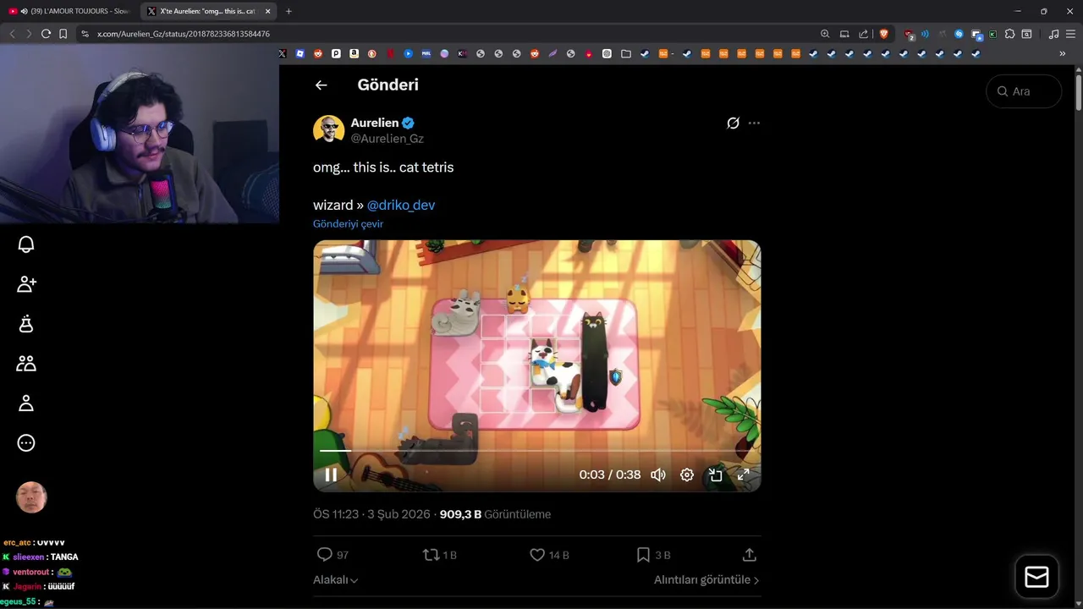The image size is (1083, 609).
Task: Switch to the L'AMOUR TOUJOURS browser tab
Action: 68,11
